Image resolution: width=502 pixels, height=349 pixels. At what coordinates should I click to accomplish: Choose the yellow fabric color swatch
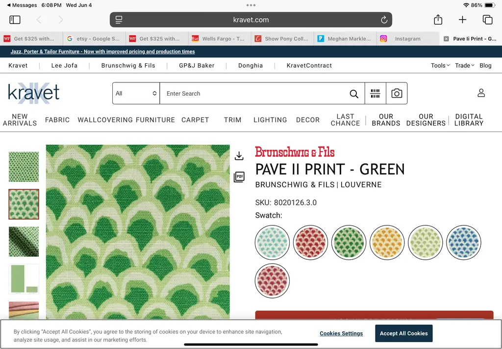click(387, 243)
